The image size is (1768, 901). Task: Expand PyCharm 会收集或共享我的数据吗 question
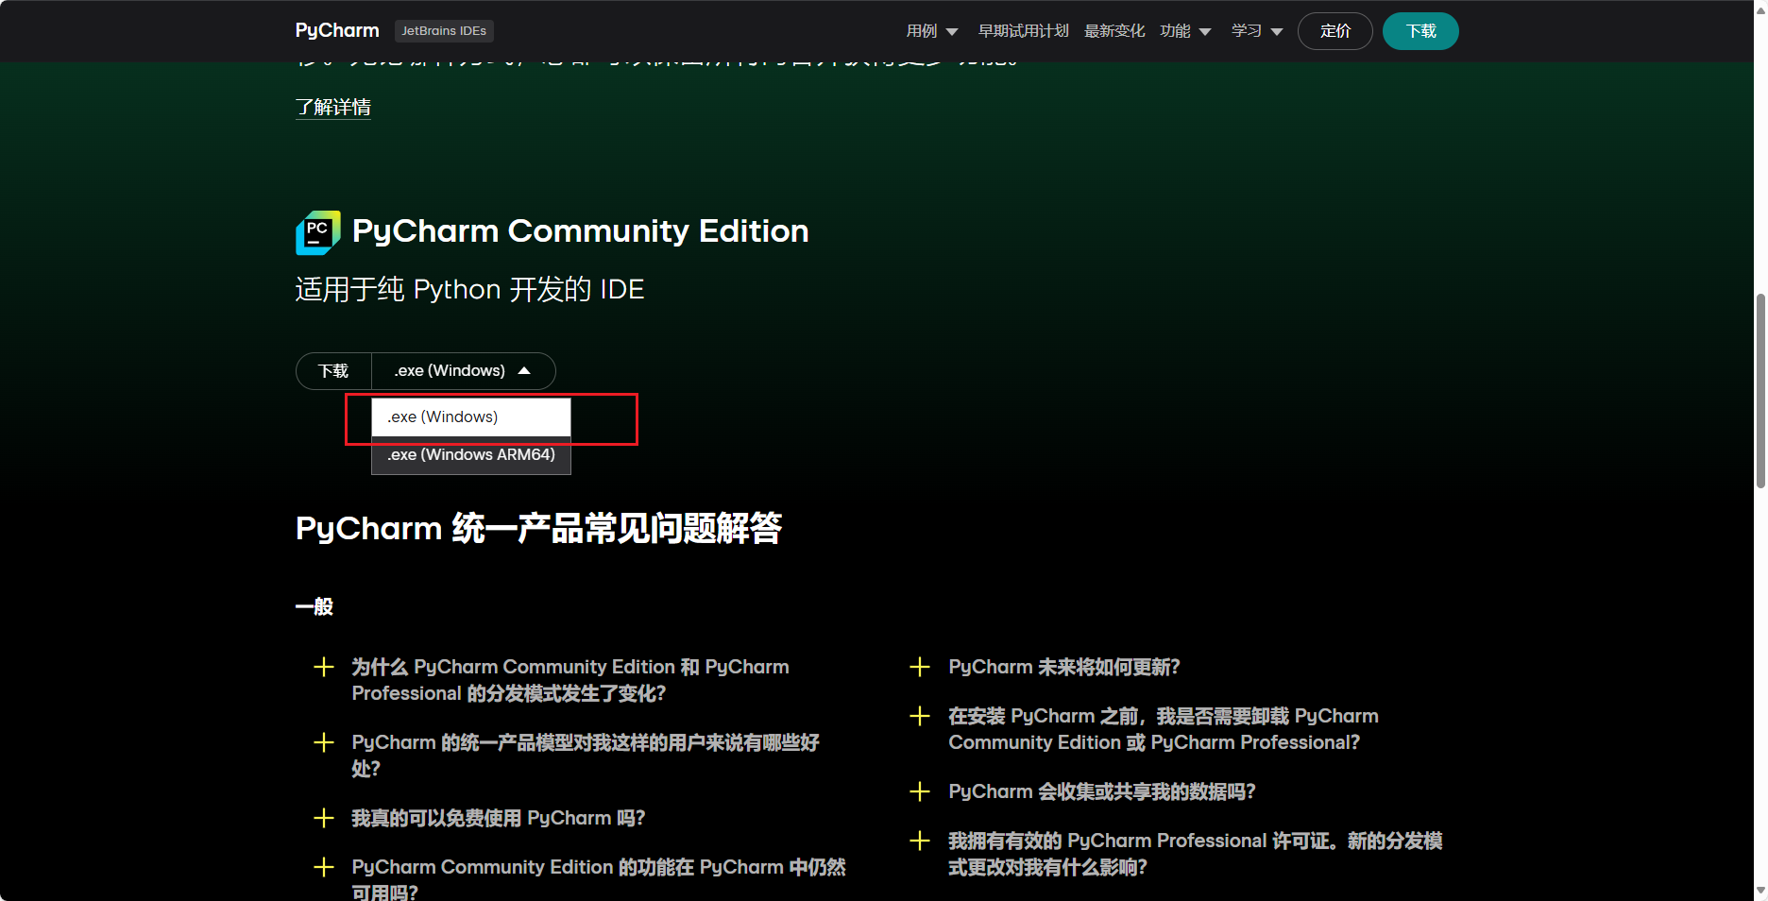point(1102,791)
